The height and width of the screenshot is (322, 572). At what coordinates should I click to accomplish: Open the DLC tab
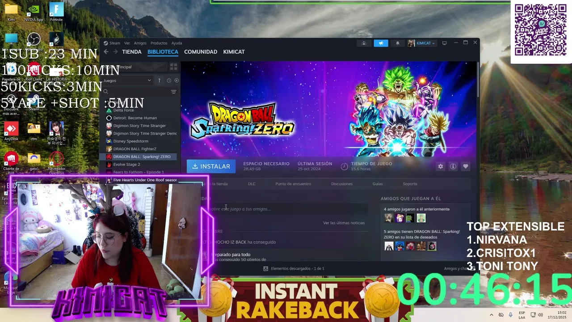(x=252, y=184)
